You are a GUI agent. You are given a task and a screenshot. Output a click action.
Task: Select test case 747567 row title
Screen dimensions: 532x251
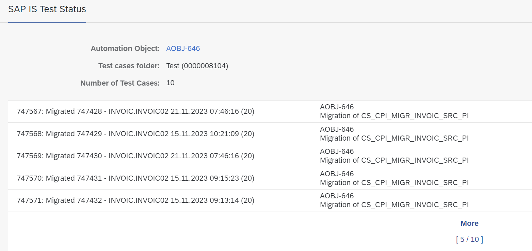pyautogui.click(x=135, y=111)
